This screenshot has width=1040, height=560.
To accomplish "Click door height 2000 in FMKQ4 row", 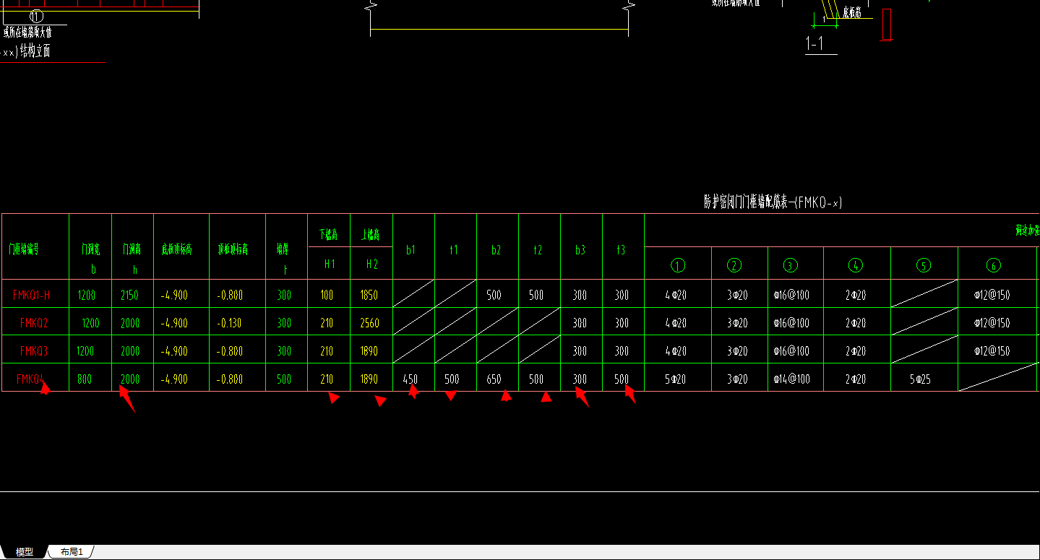I will click(130, 379).
